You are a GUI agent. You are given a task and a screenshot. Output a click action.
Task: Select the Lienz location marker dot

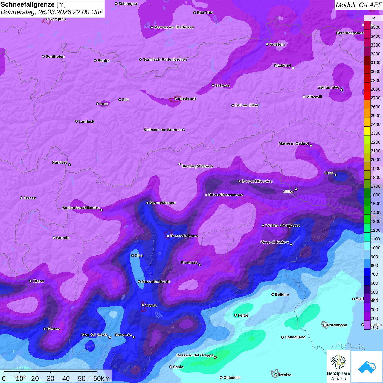[x=336, y=175]
